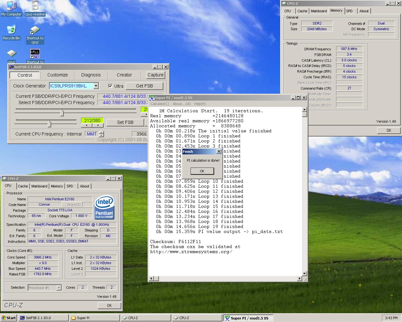Activate the second CPU-Z taskbar button
Viewport: 402px width, 322px height.
197,318
